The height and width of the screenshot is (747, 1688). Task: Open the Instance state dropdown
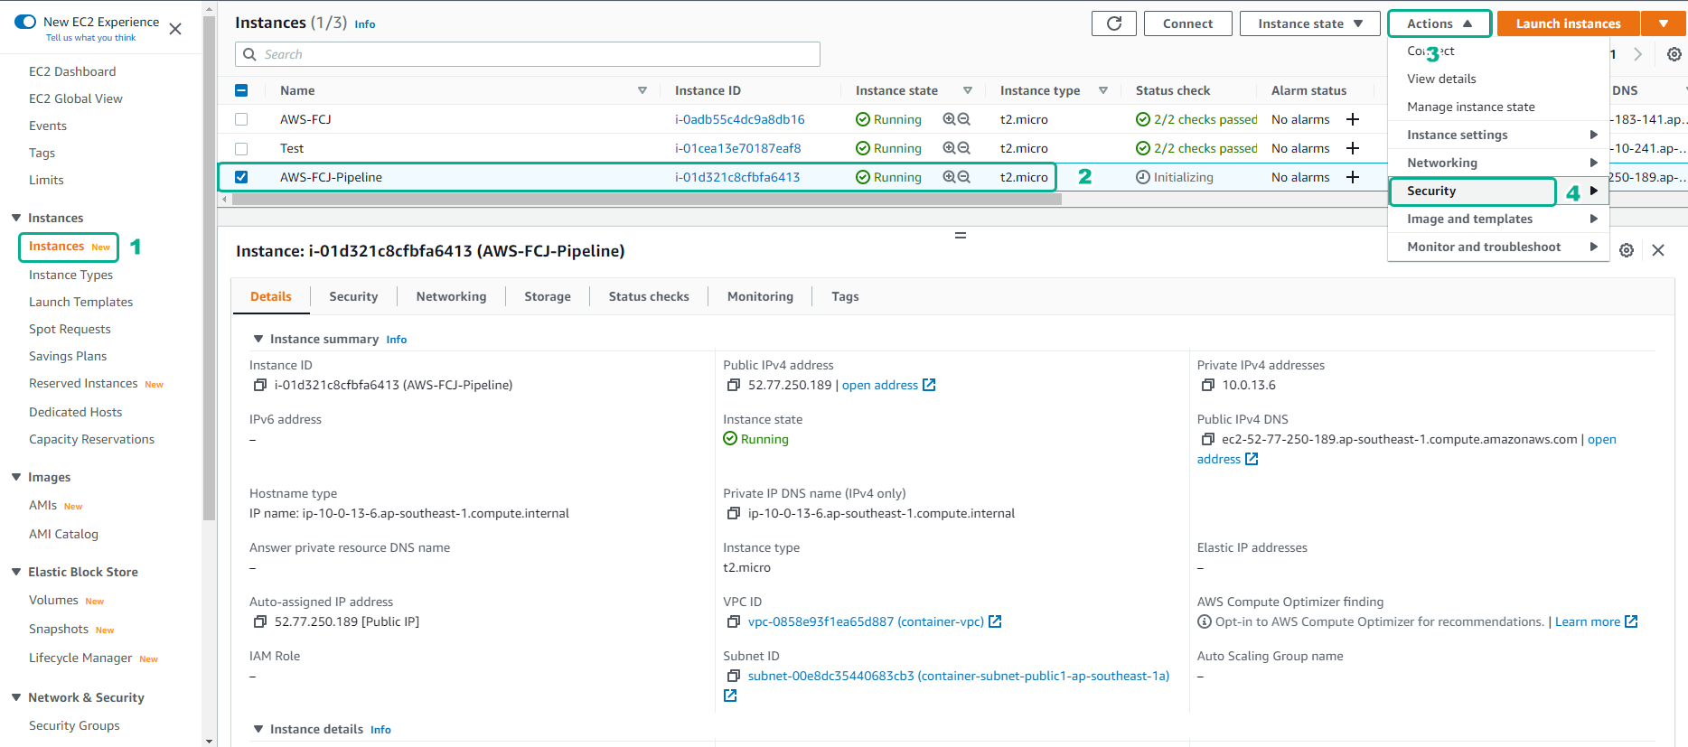(1309, 23)
